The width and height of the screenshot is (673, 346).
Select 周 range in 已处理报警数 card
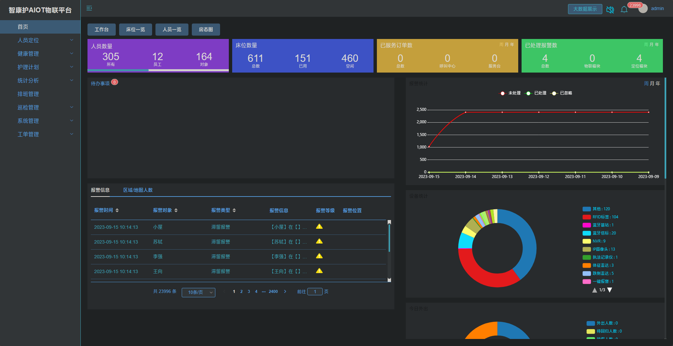tap(646, 45)
